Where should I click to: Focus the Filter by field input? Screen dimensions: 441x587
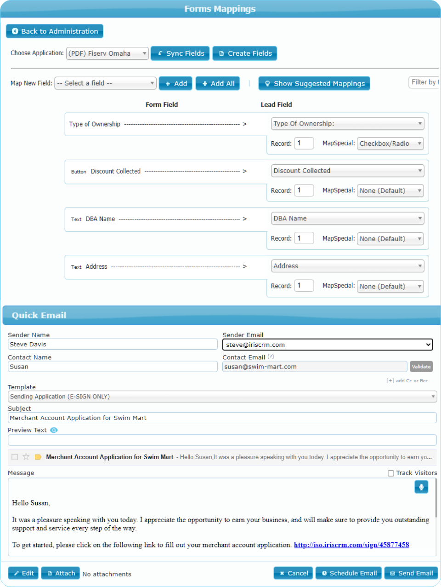[424, 82]
